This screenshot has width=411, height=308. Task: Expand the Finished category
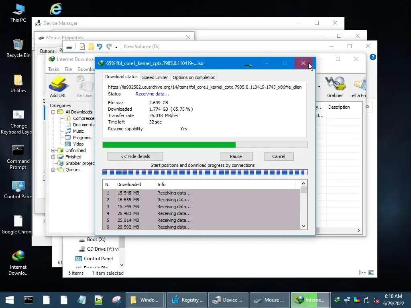point(53,157)
